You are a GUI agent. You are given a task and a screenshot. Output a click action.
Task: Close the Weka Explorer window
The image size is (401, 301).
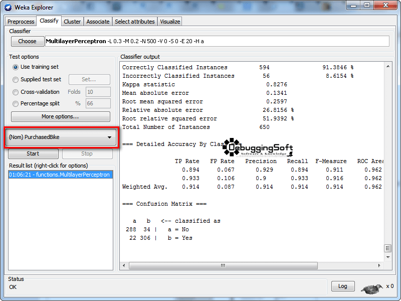tap(385, 6)
